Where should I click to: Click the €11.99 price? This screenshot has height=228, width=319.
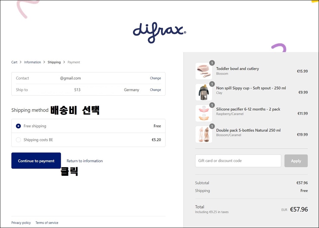[302, 114]
